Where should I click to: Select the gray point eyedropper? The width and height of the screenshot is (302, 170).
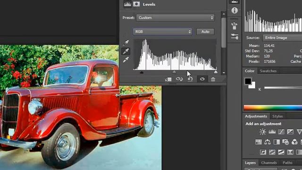point(126,51)
